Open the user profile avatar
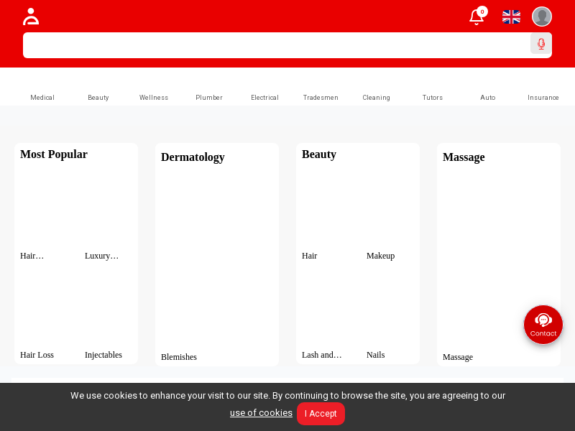This screenshot has height=431, width=575. coord(541,17)
